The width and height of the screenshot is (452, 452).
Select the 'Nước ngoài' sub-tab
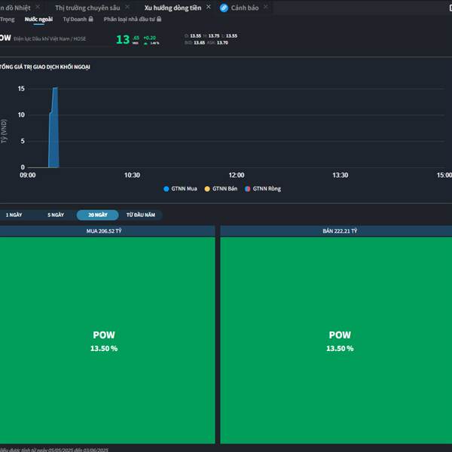tap(38, 20)
